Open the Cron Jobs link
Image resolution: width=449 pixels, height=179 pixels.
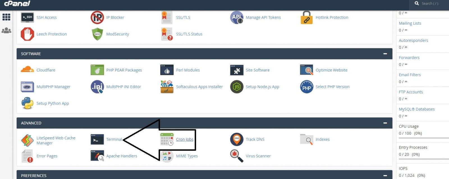coord(185,139)
